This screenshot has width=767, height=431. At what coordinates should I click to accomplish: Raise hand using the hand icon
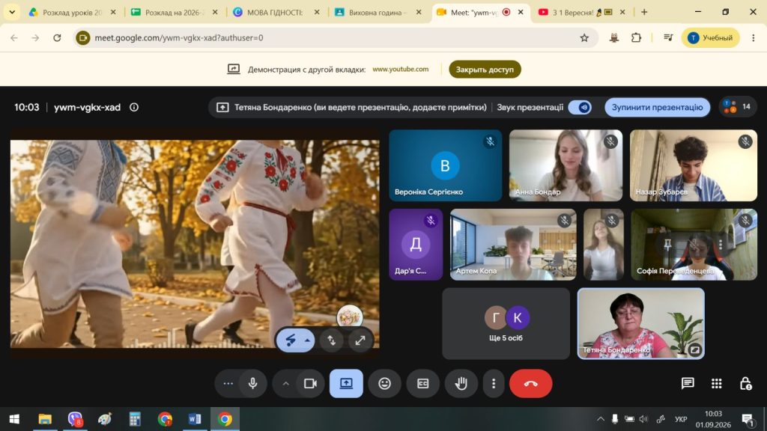point(461,384)
